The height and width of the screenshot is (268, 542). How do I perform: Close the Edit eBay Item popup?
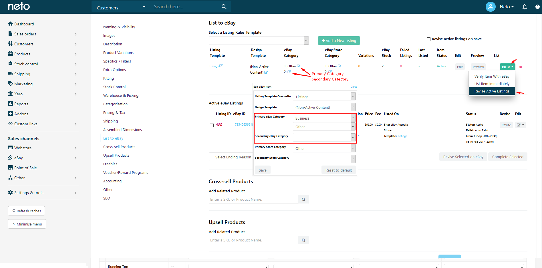click(x=354, y=86)
